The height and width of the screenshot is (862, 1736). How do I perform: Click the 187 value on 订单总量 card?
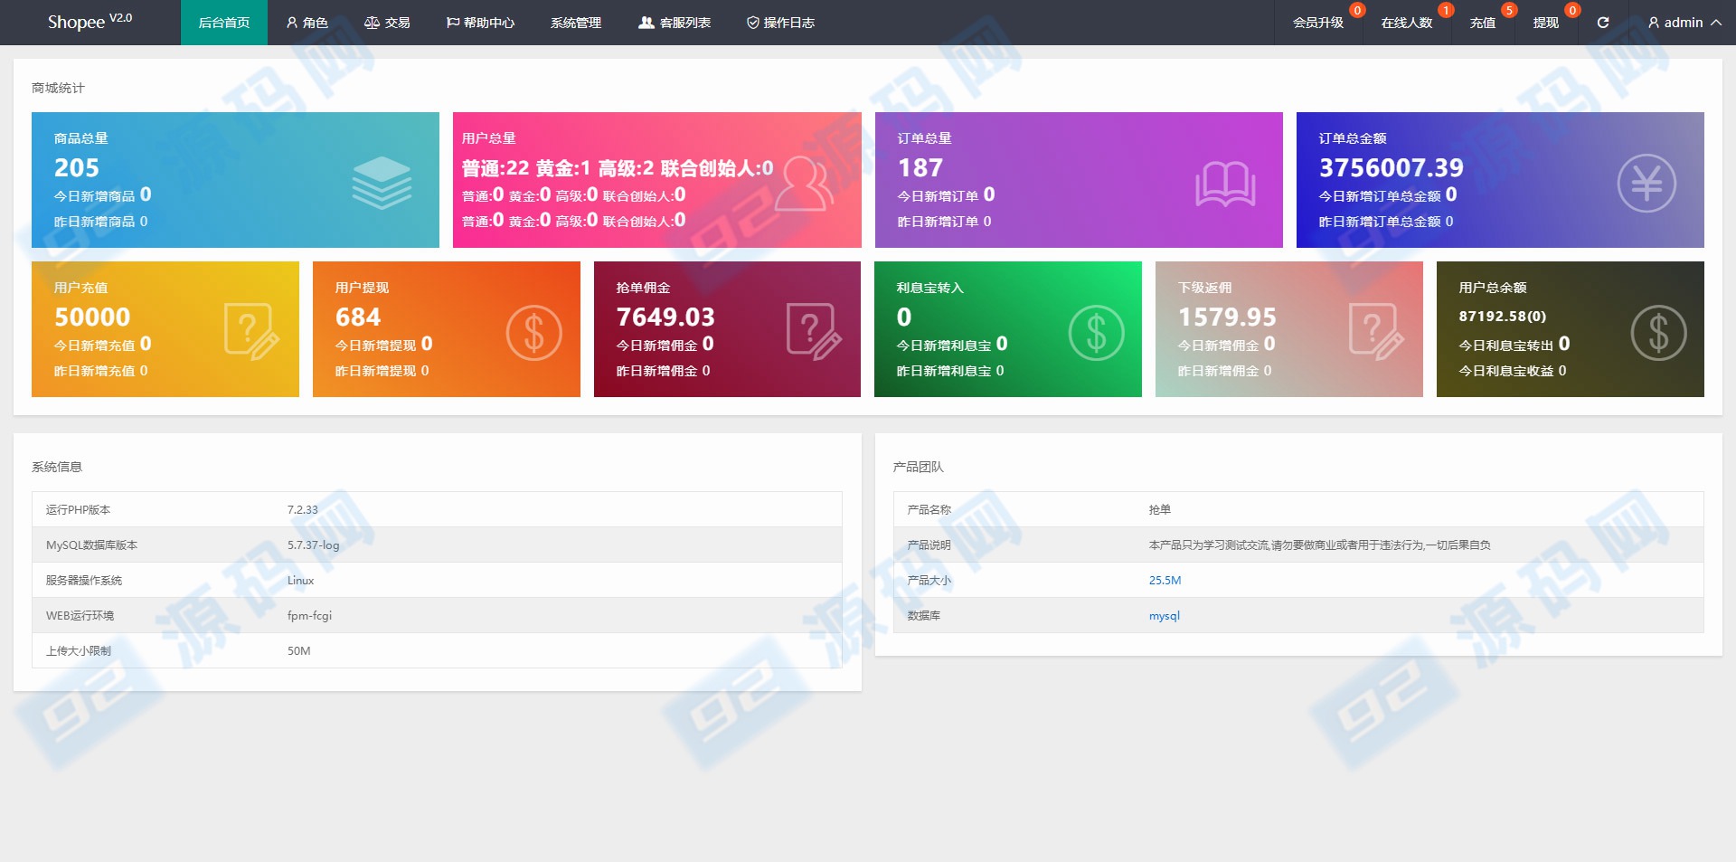pos(920,168)
